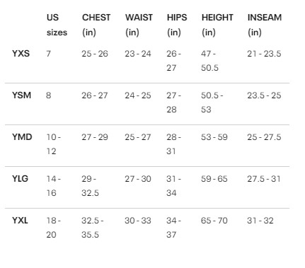Select YSM waist value 24 - 25
This screenshot has height=268, width=305.
(x=138, y=95)
